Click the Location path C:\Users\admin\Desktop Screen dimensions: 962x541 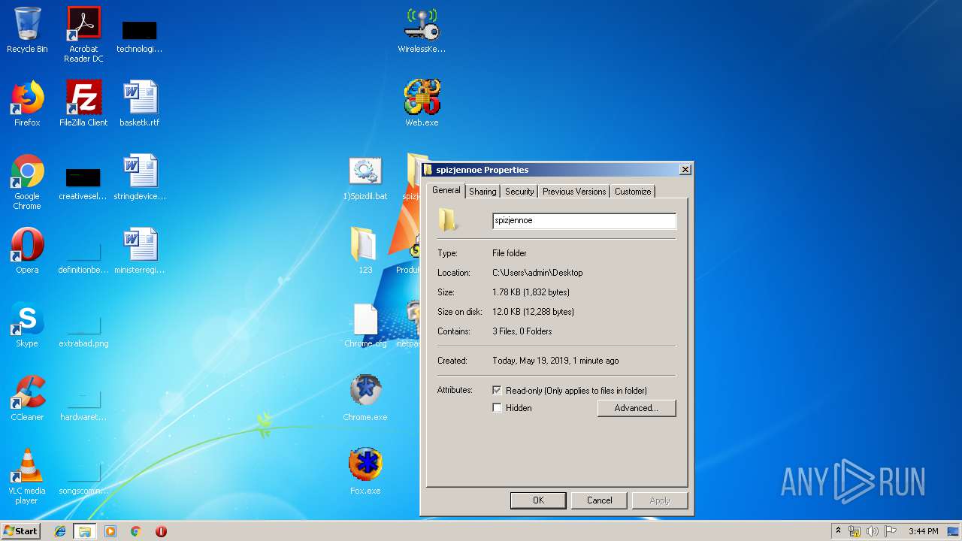point(537,273)
